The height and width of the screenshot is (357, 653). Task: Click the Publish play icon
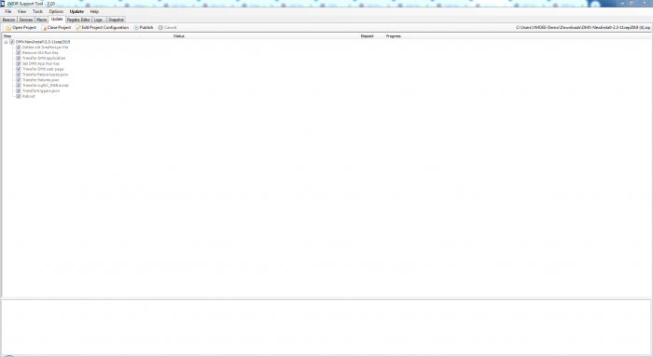tap(136, 27)
